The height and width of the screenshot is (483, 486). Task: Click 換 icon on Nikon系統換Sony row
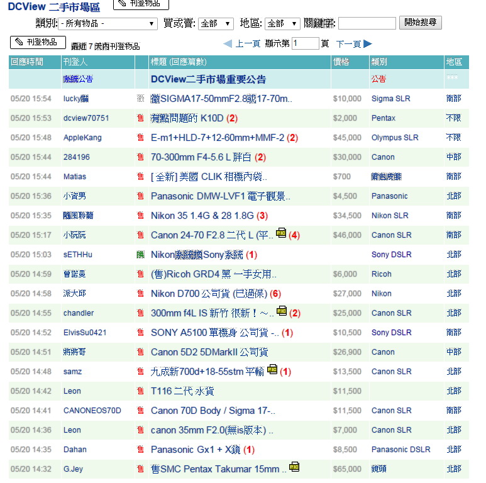coord(140,255)
